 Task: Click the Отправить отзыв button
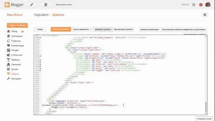[204, 119]
